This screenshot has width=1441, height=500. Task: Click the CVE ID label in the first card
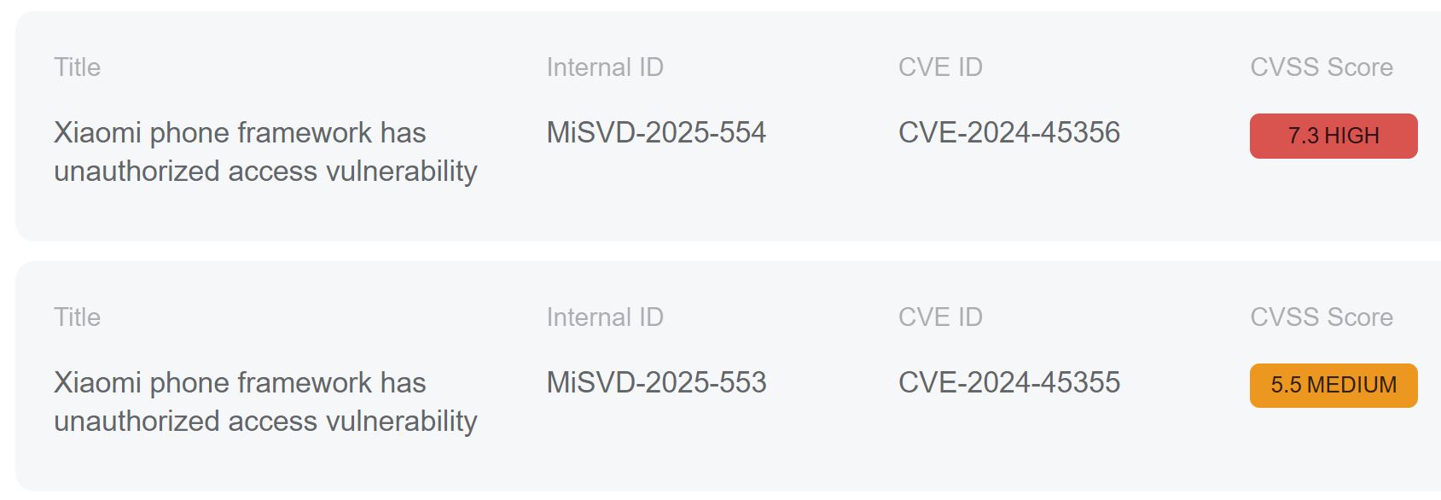click(940, 67)
